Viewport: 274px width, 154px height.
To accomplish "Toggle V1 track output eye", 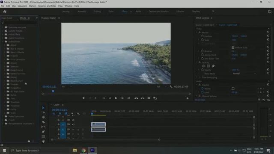I will [x=73, y=124].
